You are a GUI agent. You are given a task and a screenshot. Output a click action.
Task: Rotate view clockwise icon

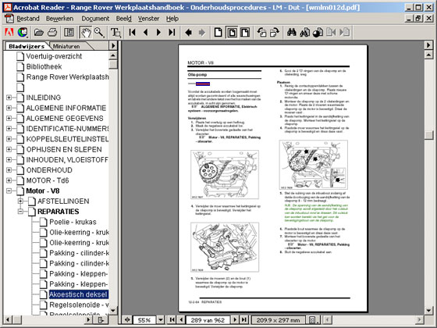coord(275,32)
